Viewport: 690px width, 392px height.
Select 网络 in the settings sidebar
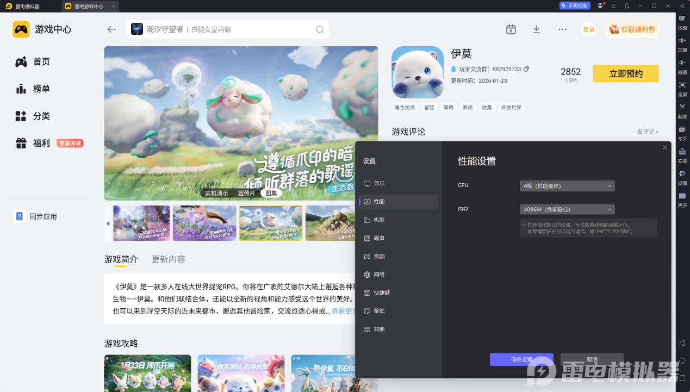(399, 275)
